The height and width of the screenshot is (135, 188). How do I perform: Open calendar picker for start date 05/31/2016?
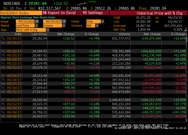pos(37,21)
